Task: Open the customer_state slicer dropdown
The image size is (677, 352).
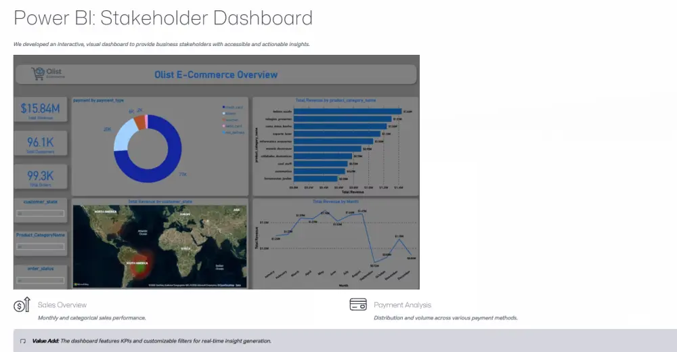Action: click(x=40, y=213)
